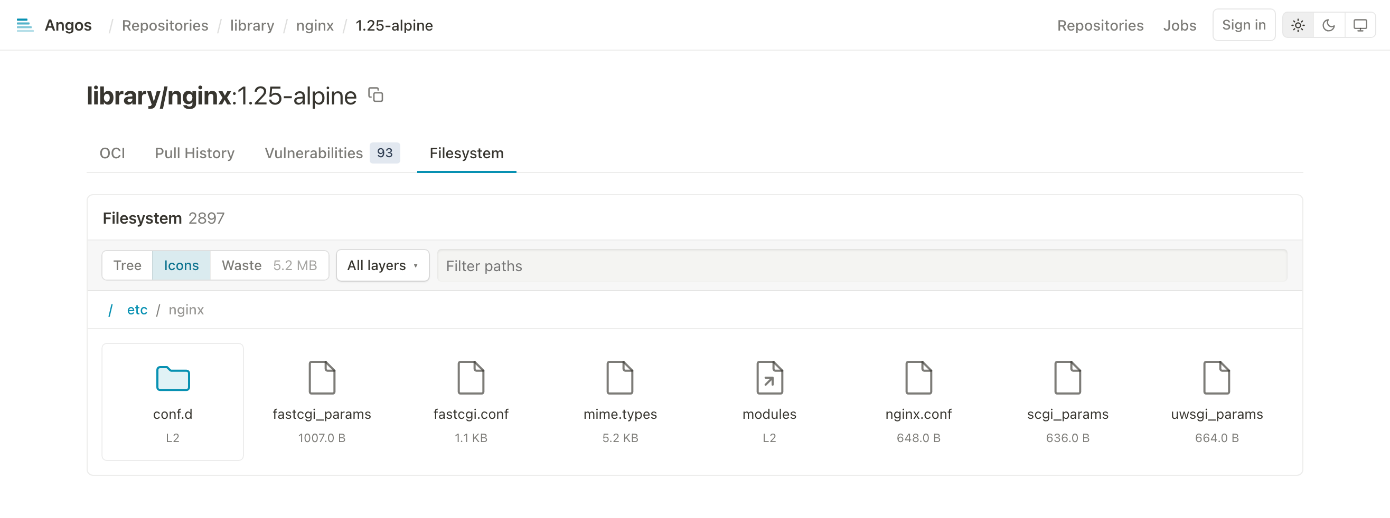The width and height of the screenshot is (1390, 518).
Task: Open Jobs in top navigation
Action: tap(1180, 25)
